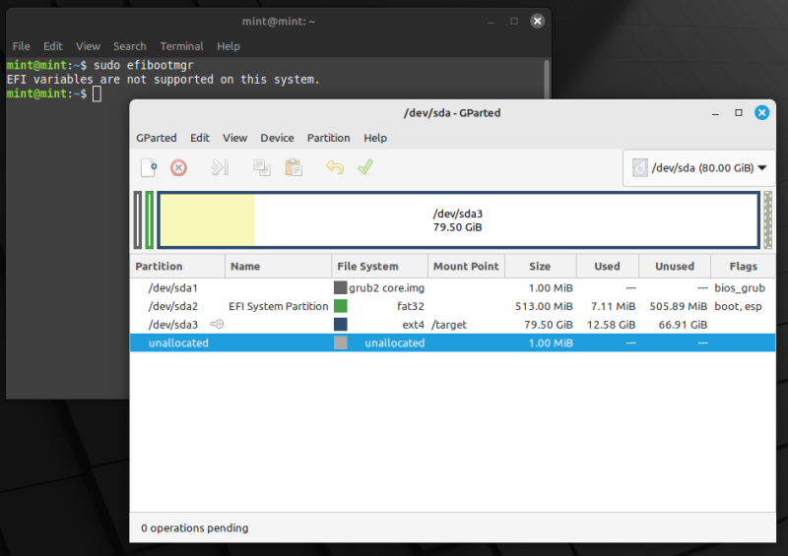Open the Partition menu
The width and height of the screenshot is (788, 556).
click(328, 138)
